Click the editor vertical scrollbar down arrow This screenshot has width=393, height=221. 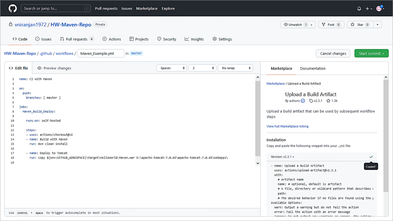(x=258, y=163)
